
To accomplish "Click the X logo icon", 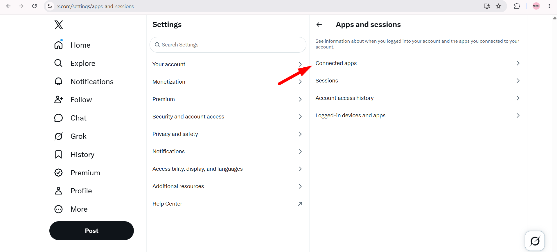I will pyautogui.click(x=59, y=25).
